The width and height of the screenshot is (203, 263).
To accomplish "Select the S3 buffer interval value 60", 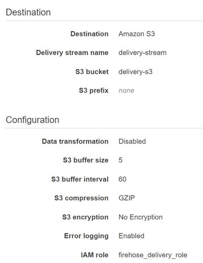I will pos(122,179).
